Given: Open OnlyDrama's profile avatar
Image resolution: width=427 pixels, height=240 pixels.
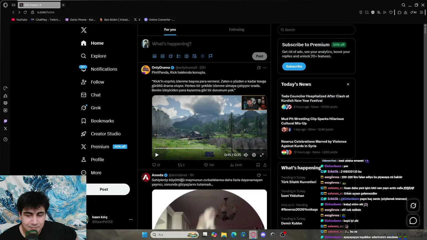Looking at the screenshot, I should [x=145, y=70].
